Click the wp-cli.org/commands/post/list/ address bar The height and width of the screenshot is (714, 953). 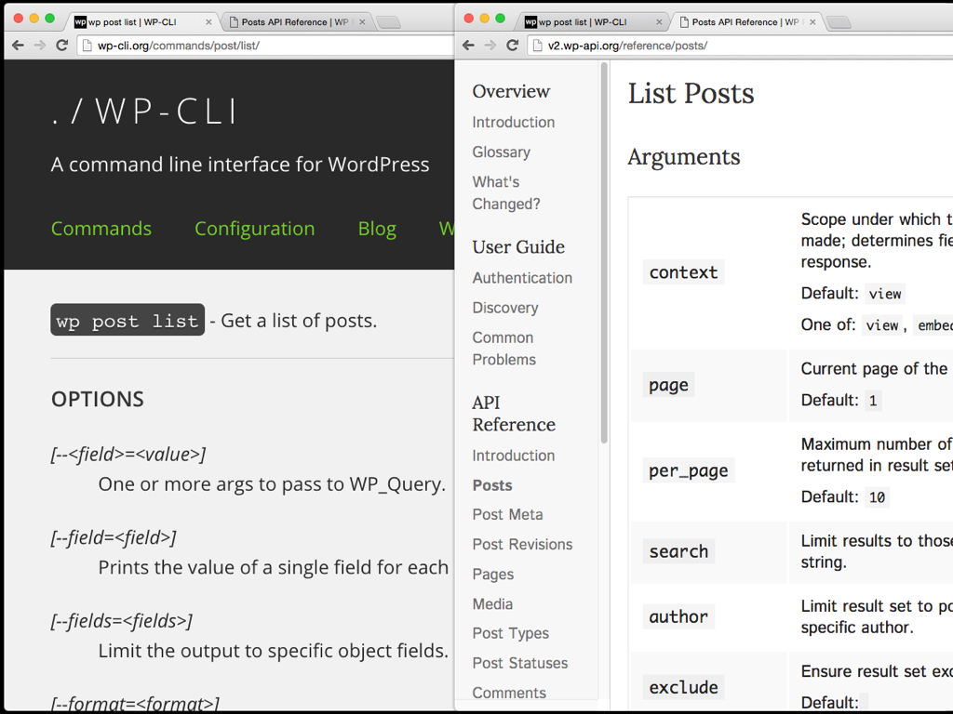tap(265, 46)
